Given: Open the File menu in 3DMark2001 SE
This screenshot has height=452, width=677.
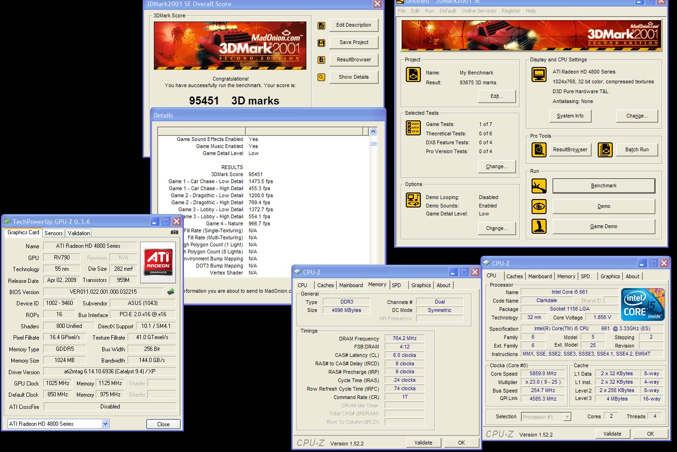Looking at the screenshot, I should point(402,11).
